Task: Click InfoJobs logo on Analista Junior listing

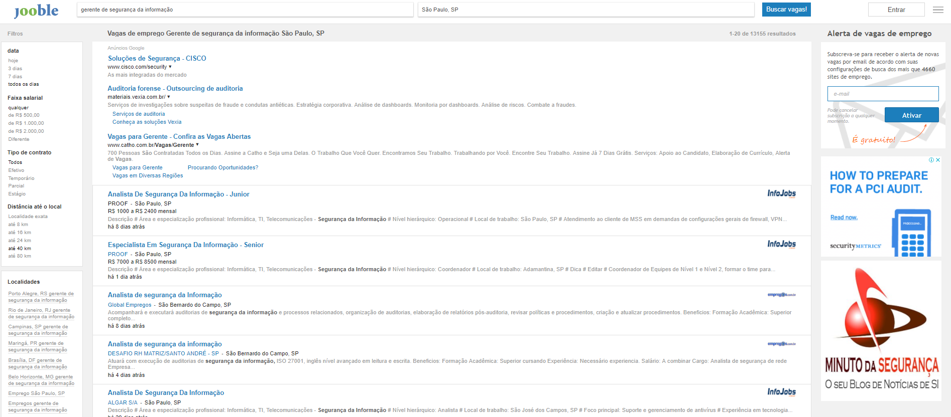Action: [x=781, y=194]
